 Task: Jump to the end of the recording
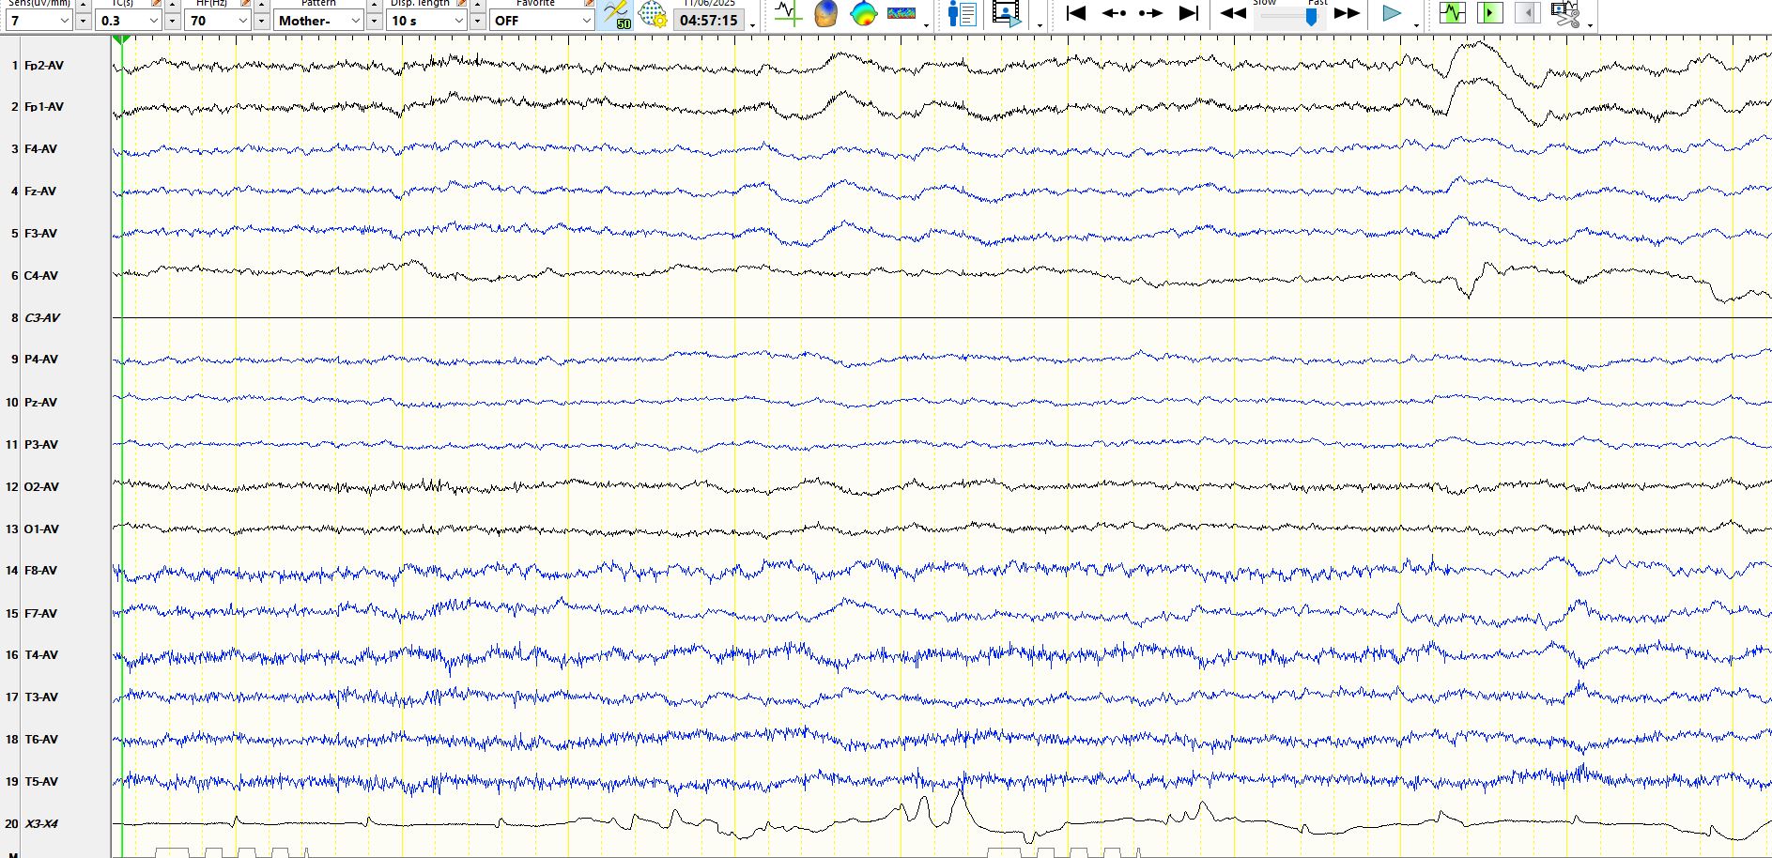(x=1189, y=13)
